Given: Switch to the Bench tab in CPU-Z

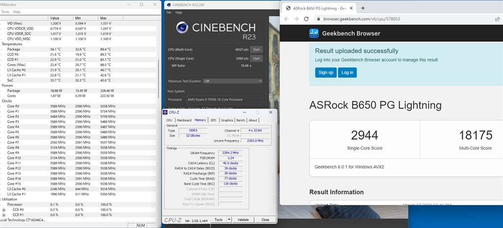Looking at the screenshot, I should click(x=241, y=120).
